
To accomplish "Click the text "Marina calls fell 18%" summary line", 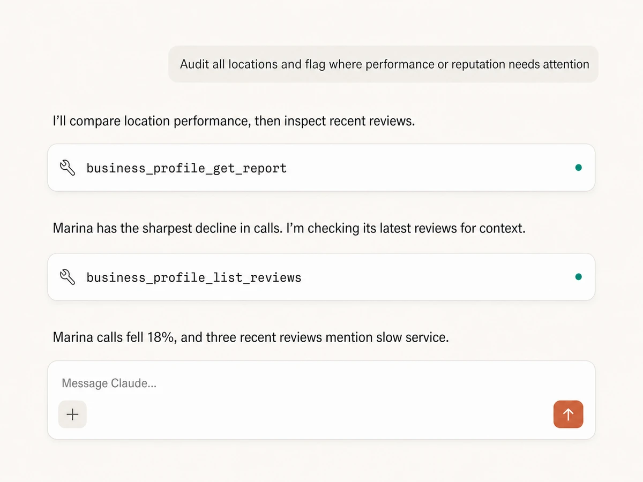I will click(250, 337).
